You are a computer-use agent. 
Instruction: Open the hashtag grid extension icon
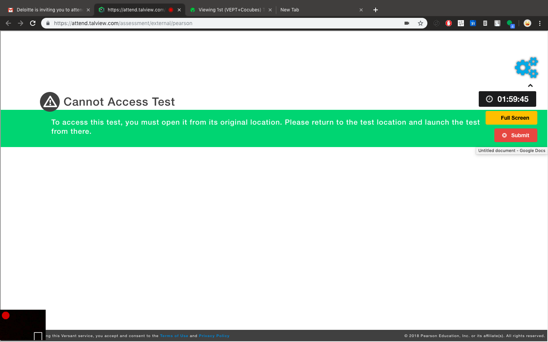click(461, 23)
